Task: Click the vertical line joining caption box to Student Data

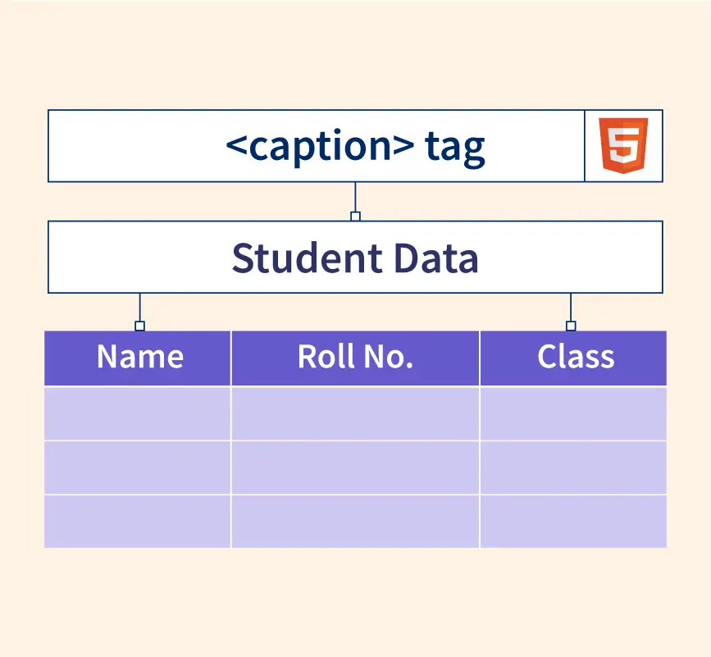Action: (355, 197)
